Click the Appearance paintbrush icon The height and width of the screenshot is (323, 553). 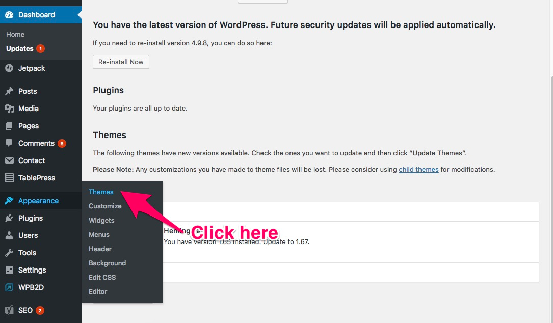(9, 201)
